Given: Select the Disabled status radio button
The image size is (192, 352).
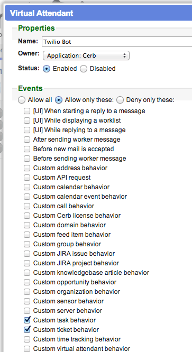Looking at the screenshot, I should [x=84, y=69].
